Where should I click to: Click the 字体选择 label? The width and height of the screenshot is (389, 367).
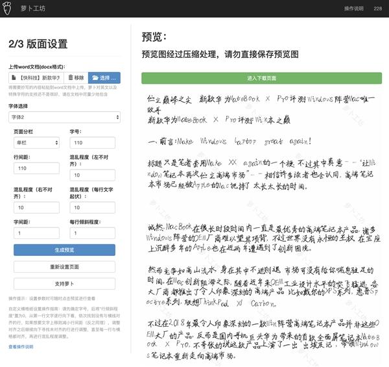click(18, 106)
